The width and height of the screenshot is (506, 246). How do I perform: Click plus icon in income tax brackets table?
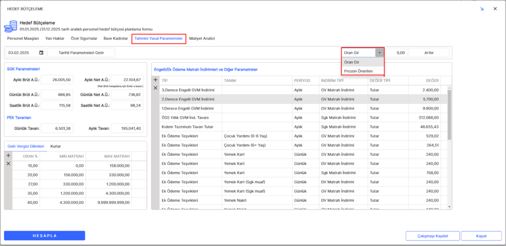pyautogui.click(x=8, y=155)
